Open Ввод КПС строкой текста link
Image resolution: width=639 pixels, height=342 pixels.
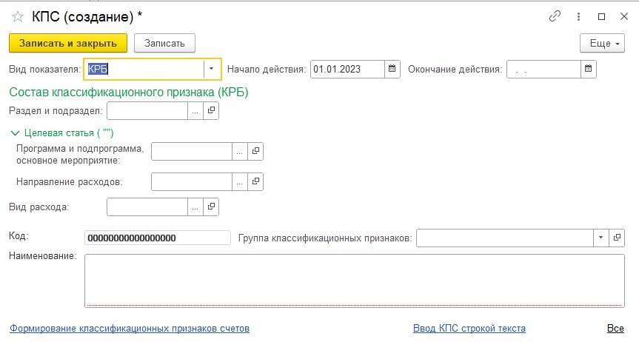469,328
